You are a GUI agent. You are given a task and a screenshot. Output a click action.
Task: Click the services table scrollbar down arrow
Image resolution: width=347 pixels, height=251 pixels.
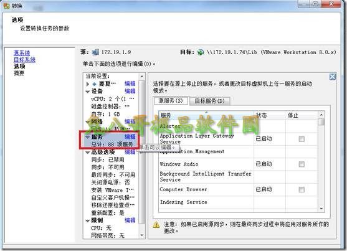point(321,208)
